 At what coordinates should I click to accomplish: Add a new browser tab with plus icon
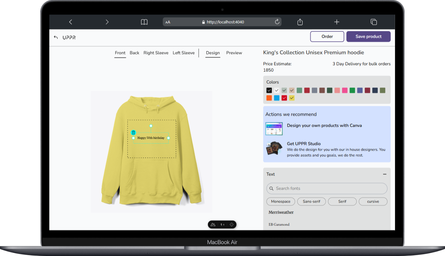pyautogui.click(x=337, y=22)
